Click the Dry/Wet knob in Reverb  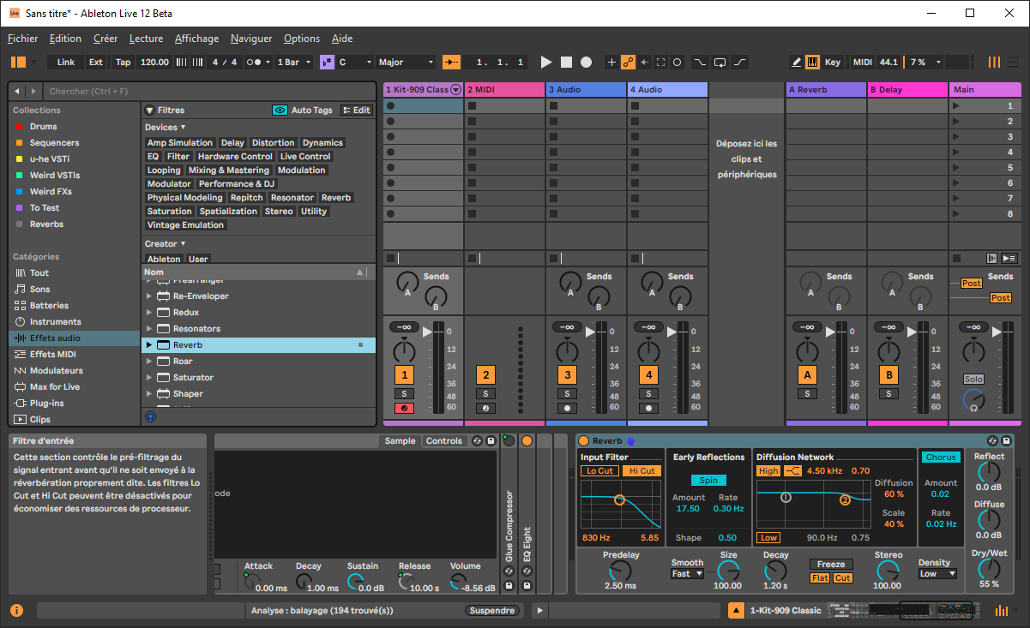pos(989,568)
